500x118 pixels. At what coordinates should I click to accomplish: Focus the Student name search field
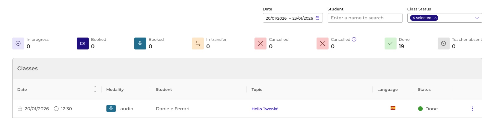pos(365,18)
